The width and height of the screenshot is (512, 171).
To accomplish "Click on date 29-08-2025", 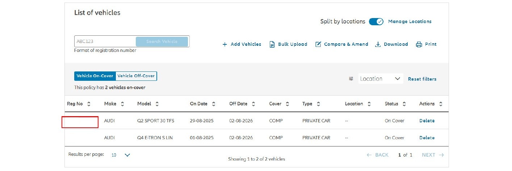I will click(202, 121).
